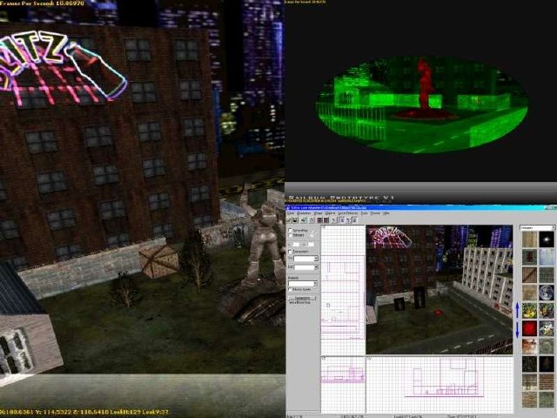The image size is (557, 418).
Task: Click the neon sign on brick building
Action: pos(62,70)
